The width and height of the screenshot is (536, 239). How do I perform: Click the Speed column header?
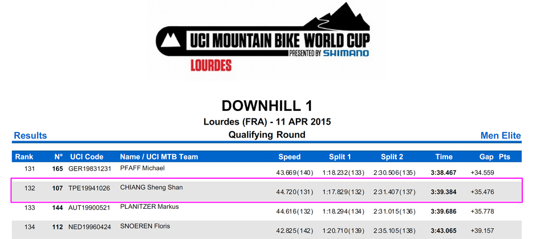[x=290, y=157]
